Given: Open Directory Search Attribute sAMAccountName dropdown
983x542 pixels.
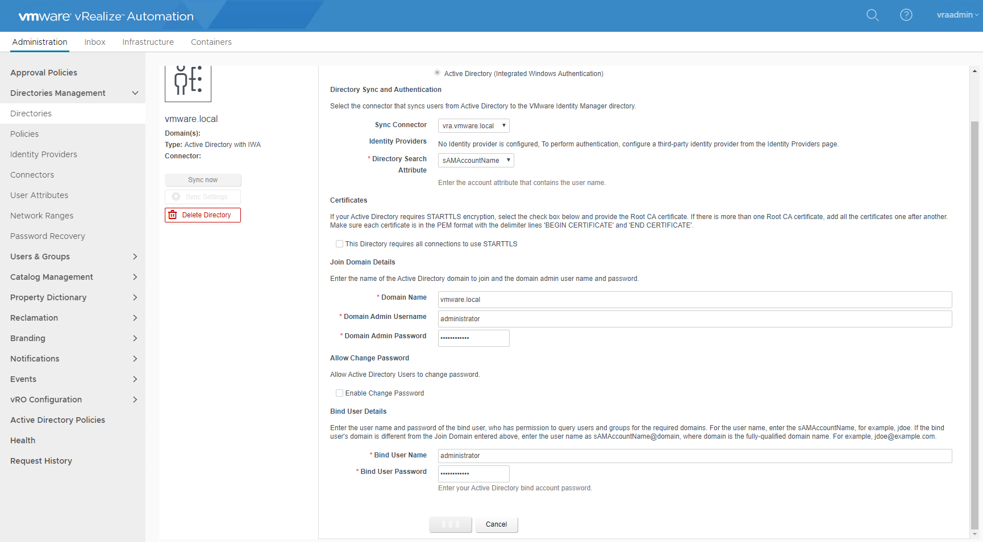Looking at the screenshot, I should [476, 161].
